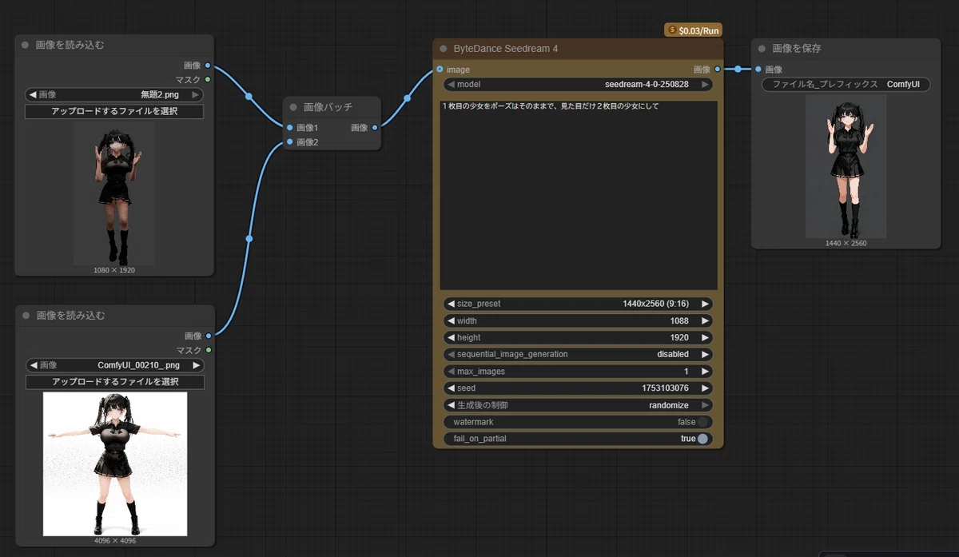This screenshot has width=959, height=557.
Task: Toggle the fail_on_partial switch
Action: point(702,439)
